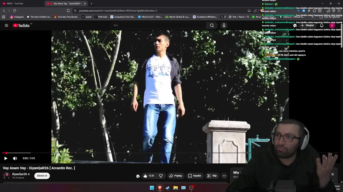Open the YouTube account avatar menu

[332, 25]
